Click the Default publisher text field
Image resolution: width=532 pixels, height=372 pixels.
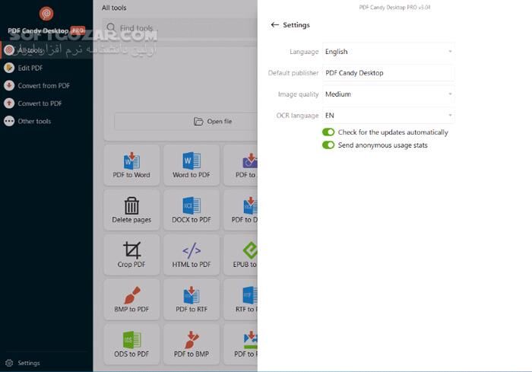388,73
